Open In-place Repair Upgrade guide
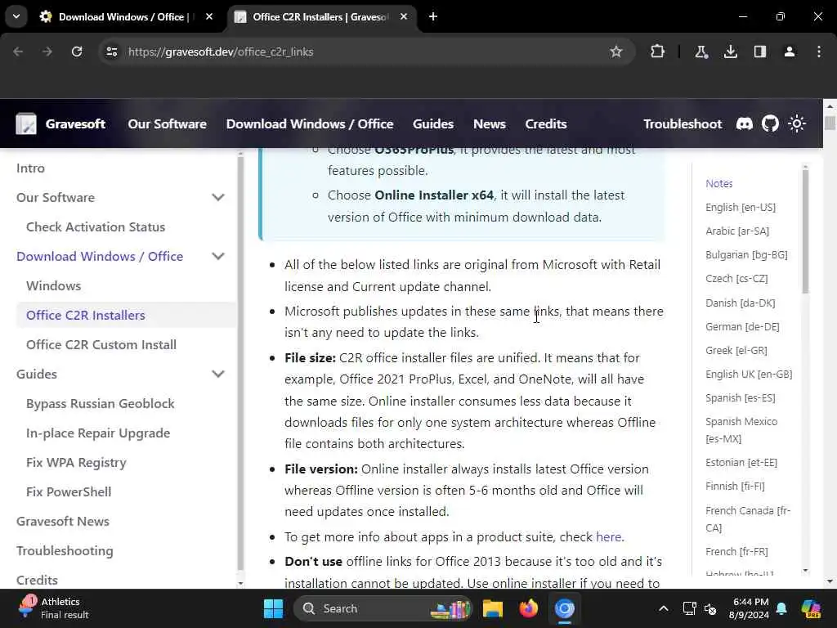 98,433
